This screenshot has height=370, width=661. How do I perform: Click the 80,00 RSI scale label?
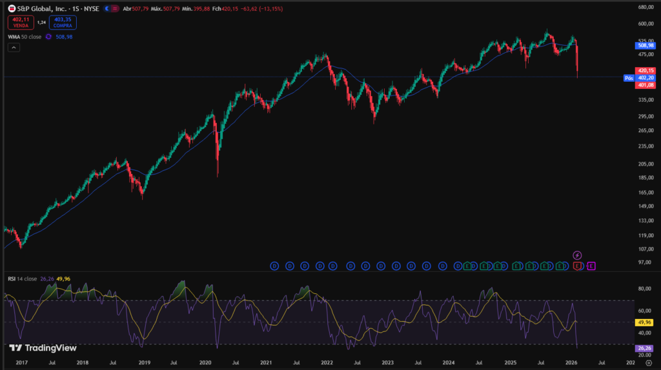point(645,289)
